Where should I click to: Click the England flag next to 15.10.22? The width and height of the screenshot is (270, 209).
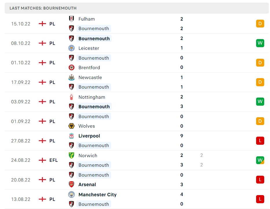[x=42, y=24]
